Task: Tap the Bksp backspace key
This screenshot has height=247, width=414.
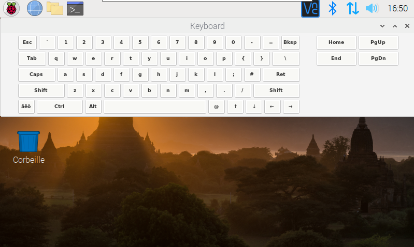Action: pyautogui.click(x=291, y=43)
